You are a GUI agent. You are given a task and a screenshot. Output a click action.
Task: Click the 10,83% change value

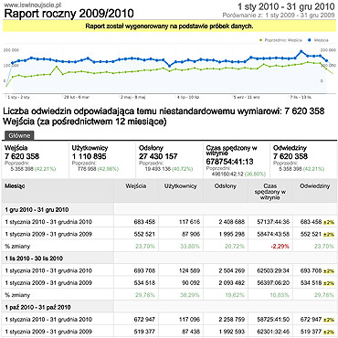280,295
